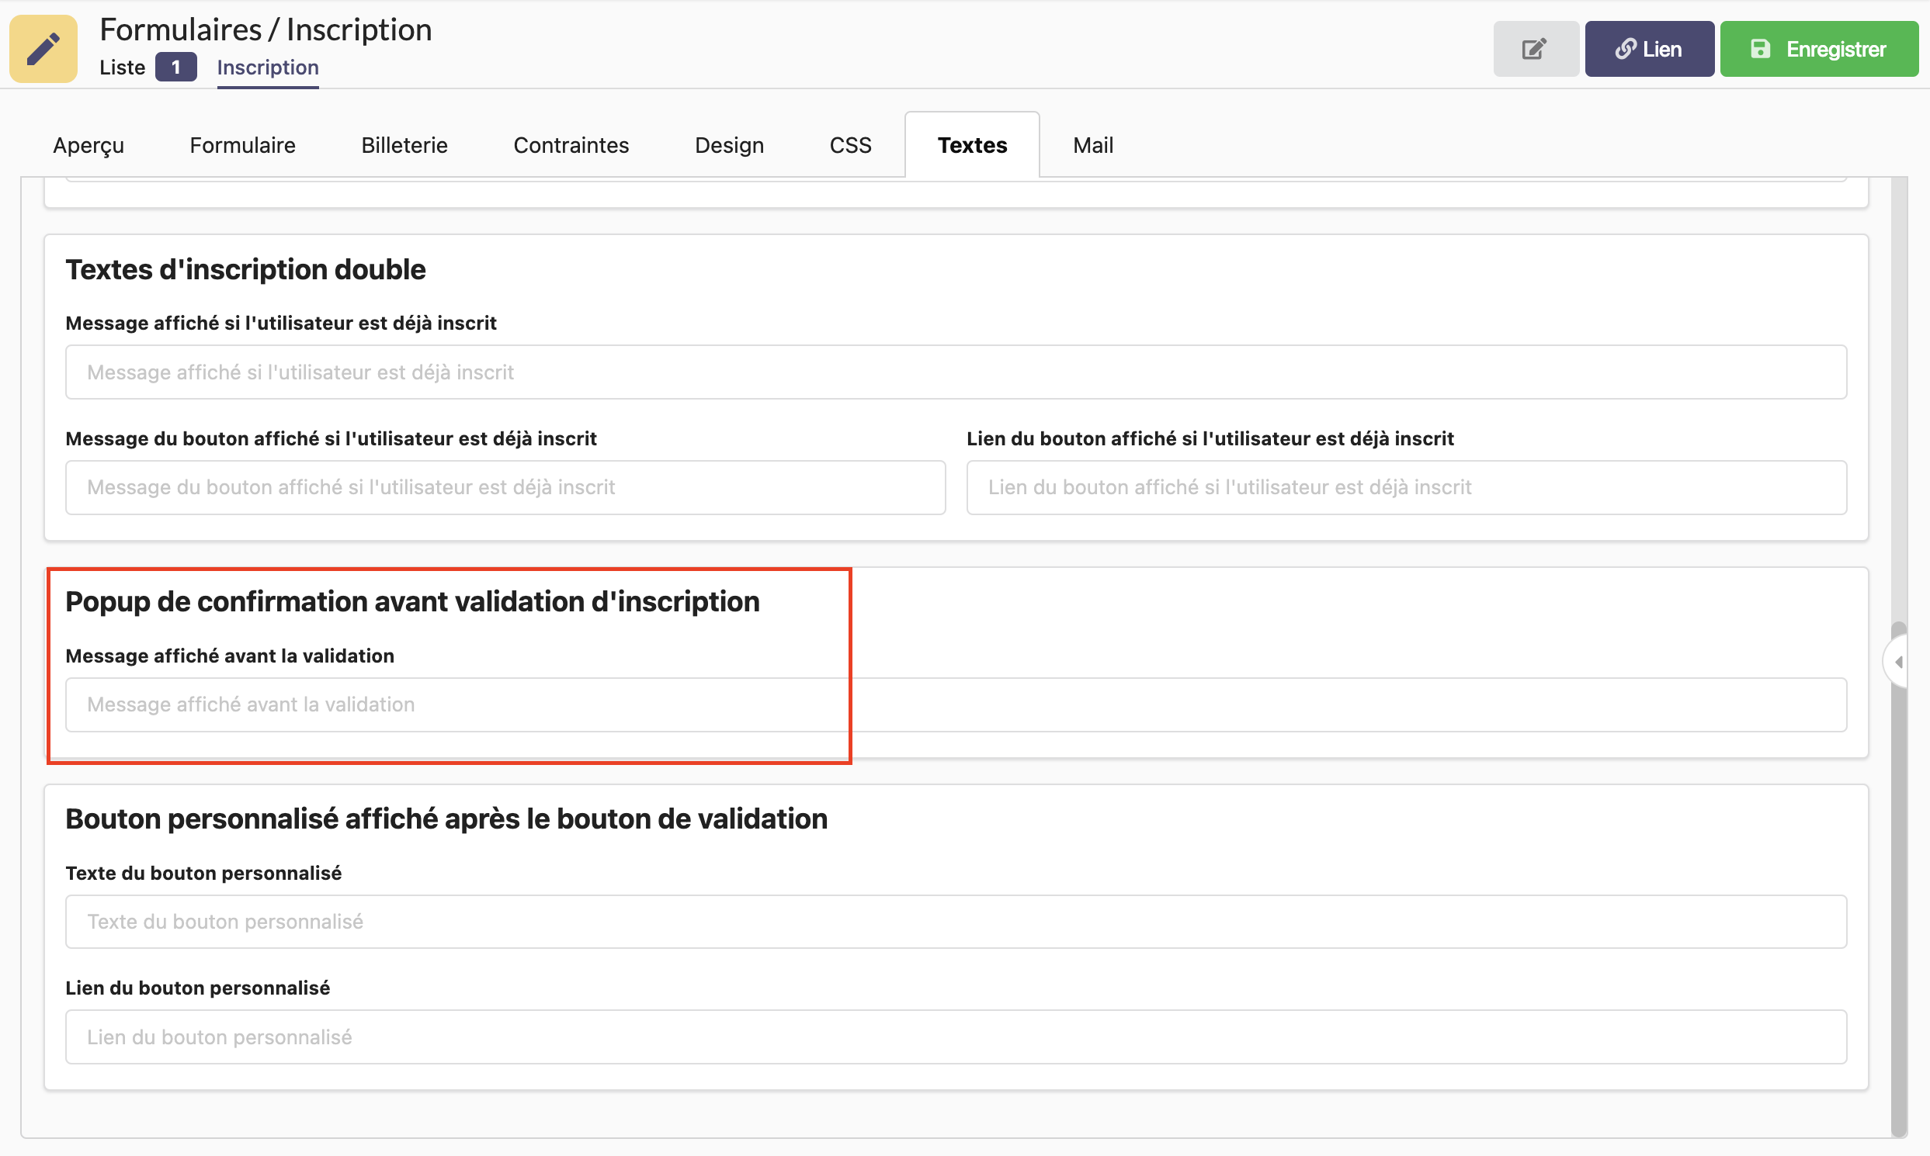This screenshot has width=1930, height=1156.
Task: Save with the green Enregistrer button
Action: (x=1817, y=49)
